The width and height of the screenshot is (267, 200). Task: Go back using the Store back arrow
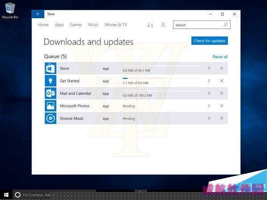coord(38,14)
